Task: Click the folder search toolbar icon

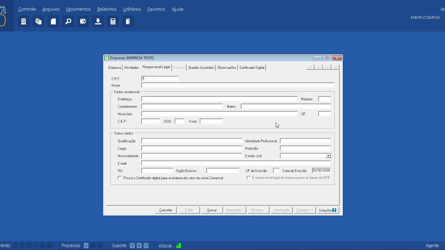Action: 83,22
